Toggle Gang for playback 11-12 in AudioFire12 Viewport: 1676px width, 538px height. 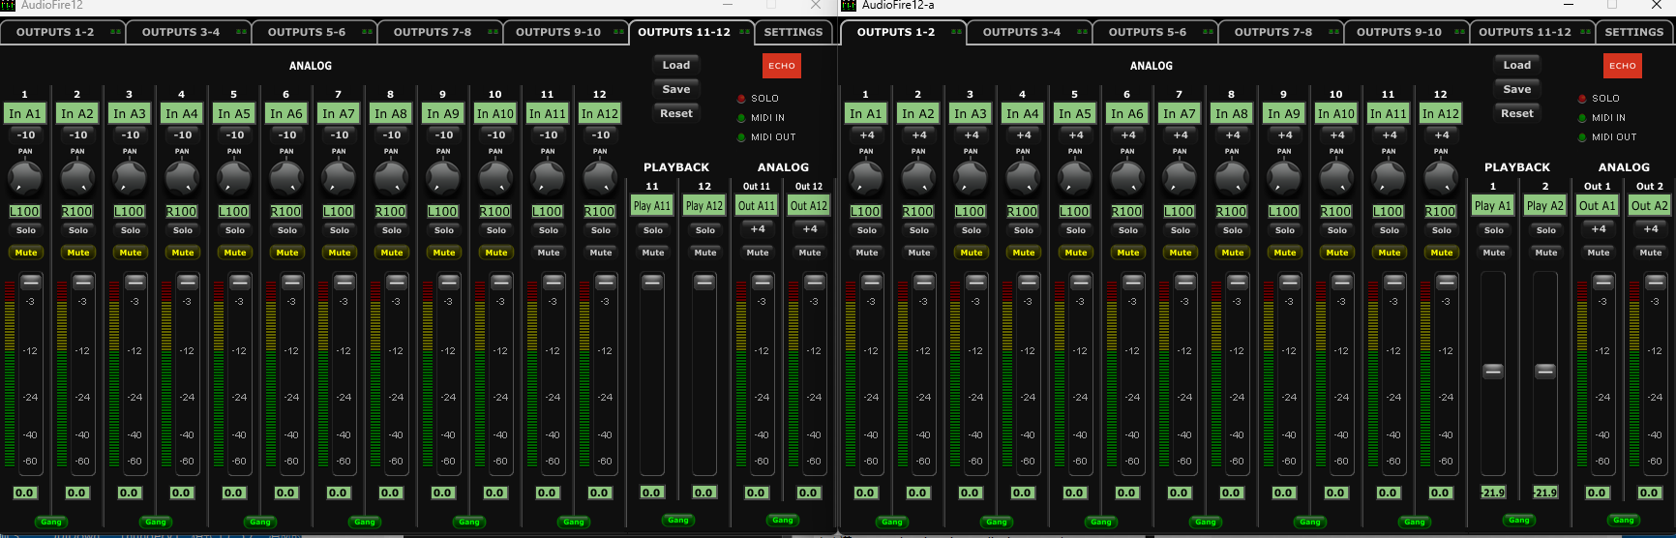[678, 520]
